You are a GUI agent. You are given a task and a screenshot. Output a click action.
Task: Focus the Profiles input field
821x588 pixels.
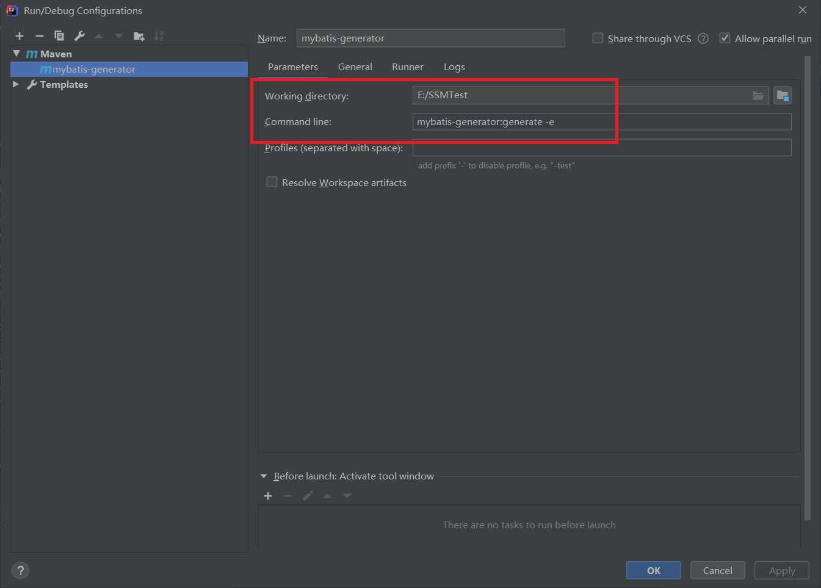pos(602,148)
